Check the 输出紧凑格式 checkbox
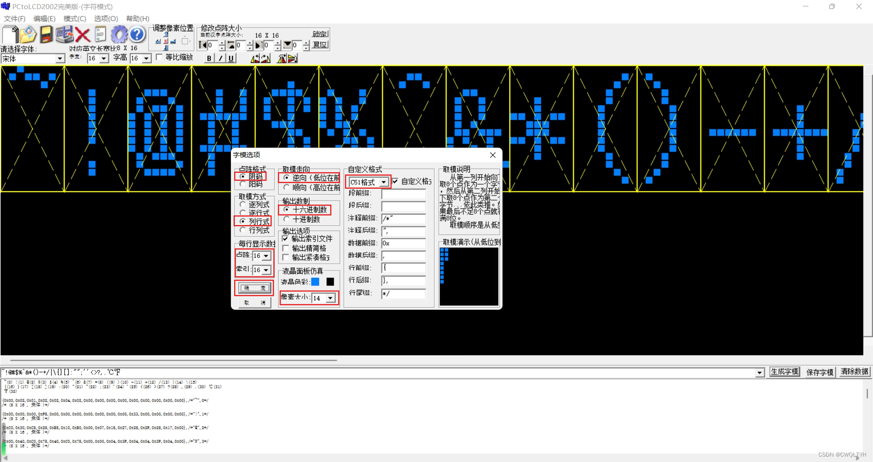Image resolution: width=873 pixels, height=462 pixels. tap(286, 257)
